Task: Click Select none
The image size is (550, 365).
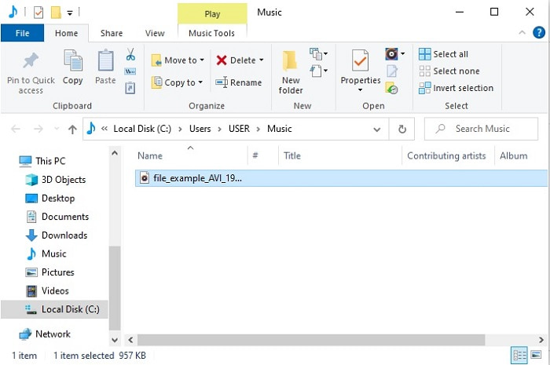Action: [x=449, y=71]
